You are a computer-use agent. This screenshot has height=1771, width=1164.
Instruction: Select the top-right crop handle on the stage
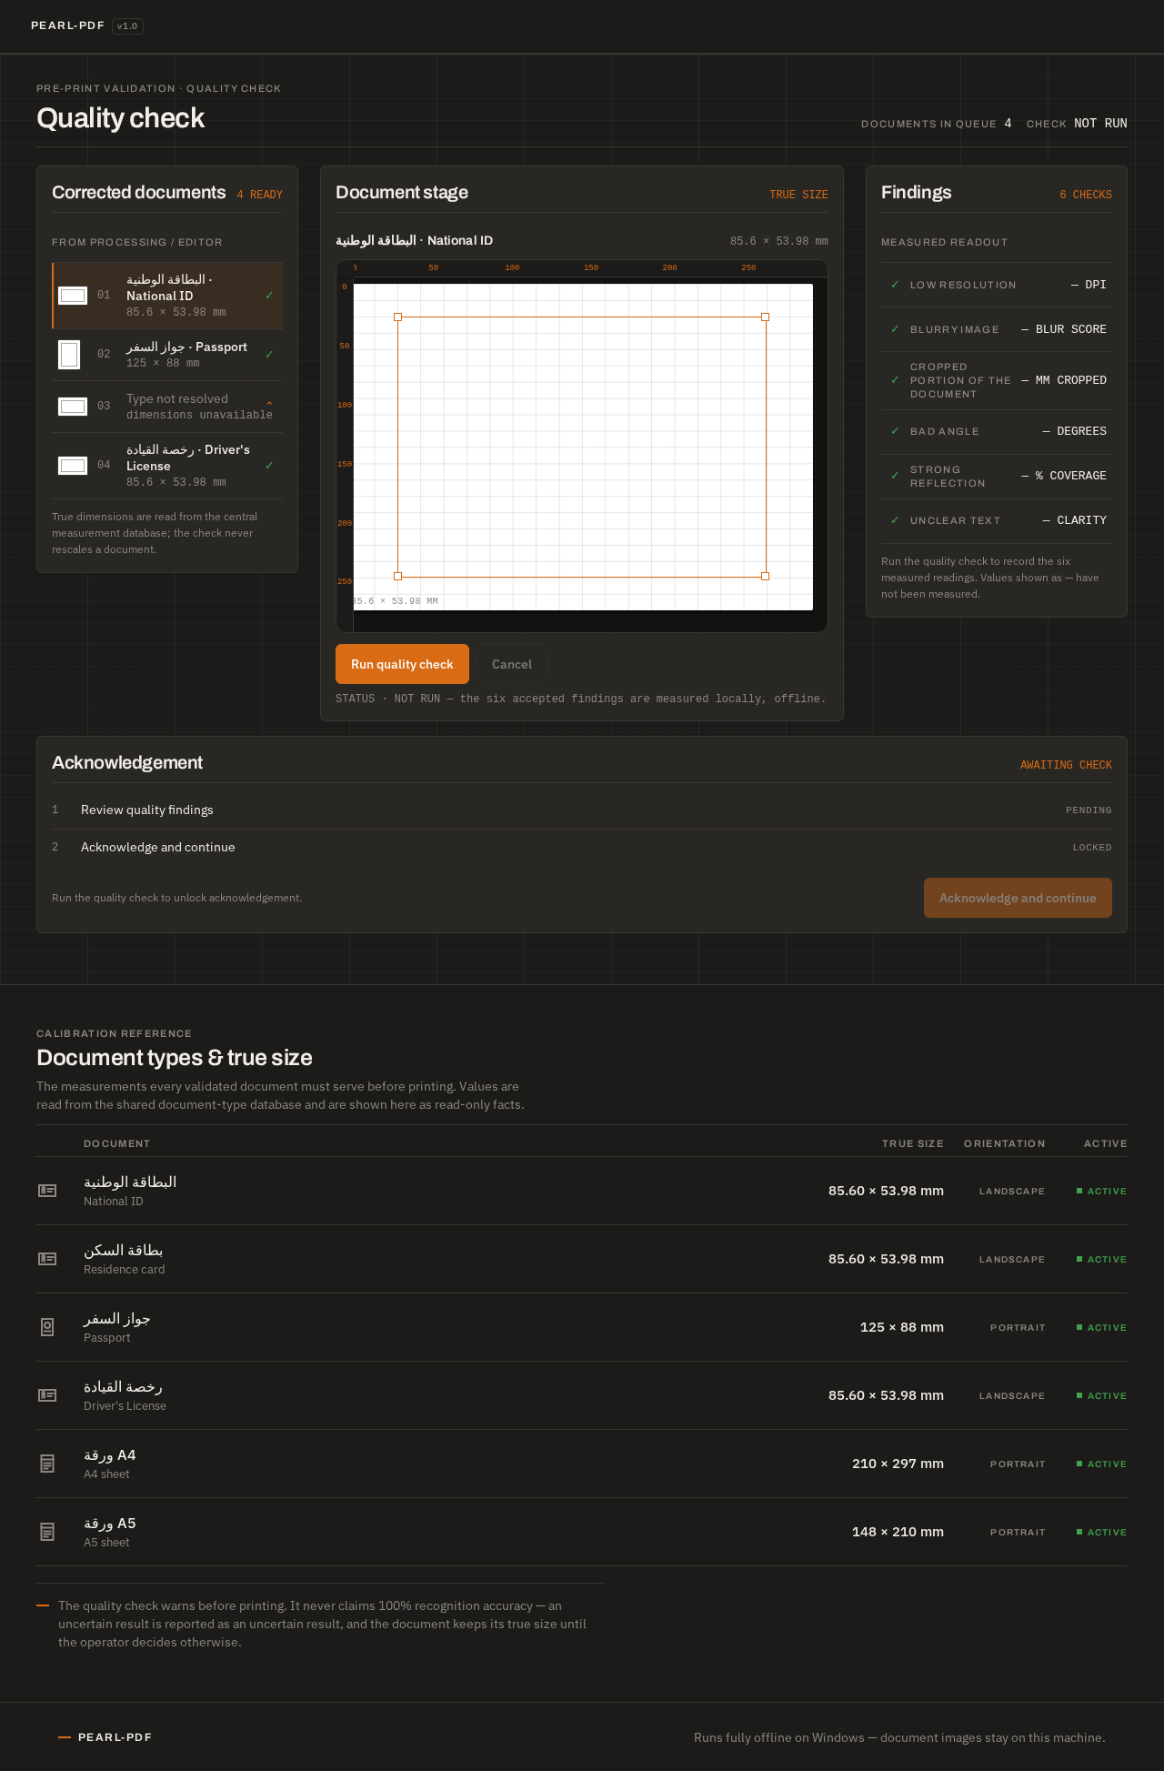click(765, 317)
